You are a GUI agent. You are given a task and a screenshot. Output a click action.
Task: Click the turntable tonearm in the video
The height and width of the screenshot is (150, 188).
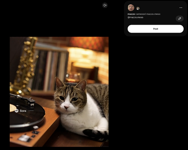(x=23, y=99)
